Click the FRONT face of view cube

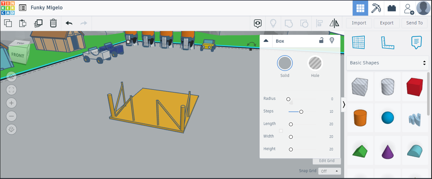pos(17,55)
